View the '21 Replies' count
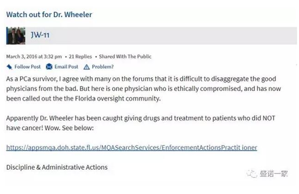The image size is (299, 194). [x=80, y=57]
